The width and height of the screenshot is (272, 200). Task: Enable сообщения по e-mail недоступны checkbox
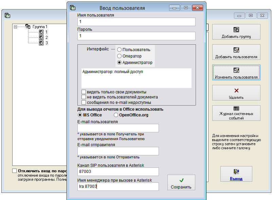pyautogui.click(x=84, y=102)
